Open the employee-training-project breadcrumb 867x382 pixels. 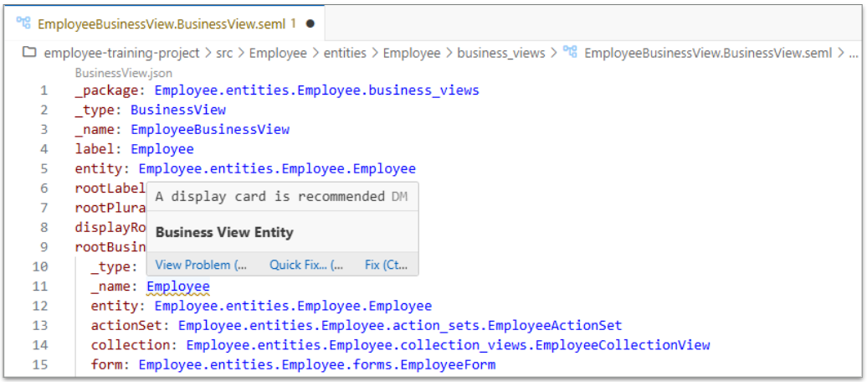coord(121,53)
